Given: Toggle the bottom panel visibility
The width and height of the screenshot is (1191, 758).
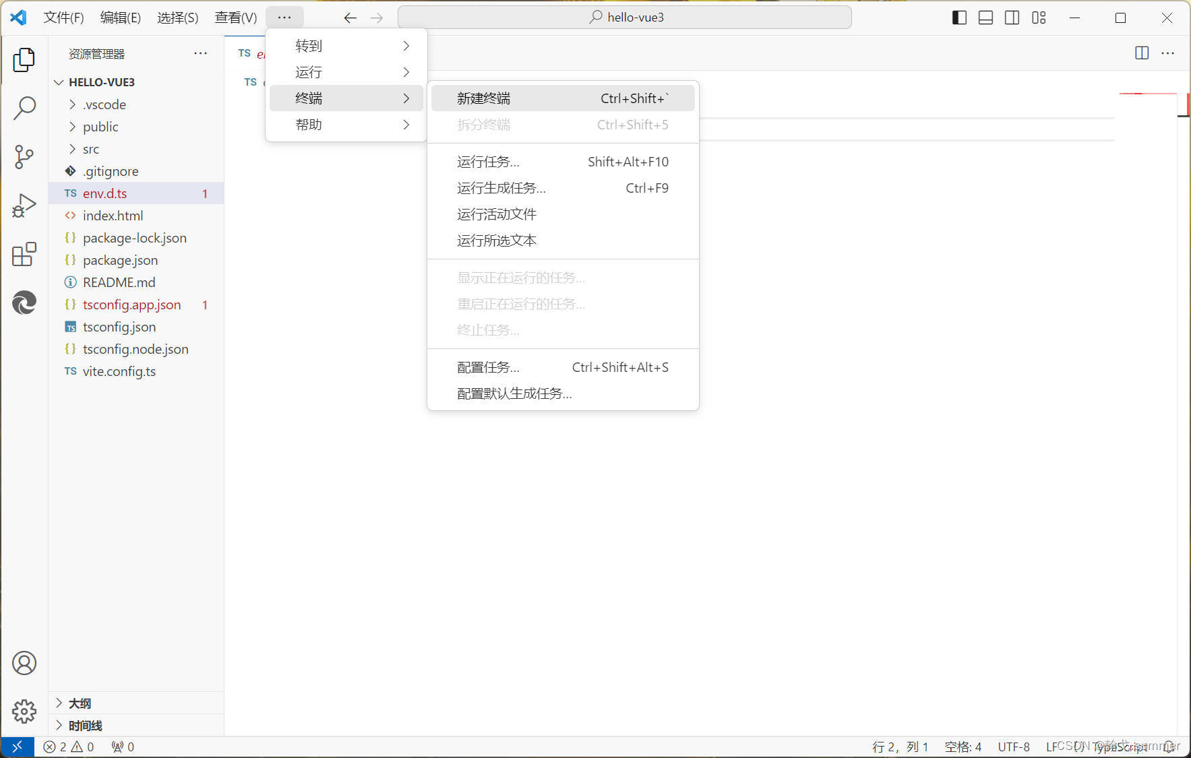Looking at the screenshot, I should point(985,18).
